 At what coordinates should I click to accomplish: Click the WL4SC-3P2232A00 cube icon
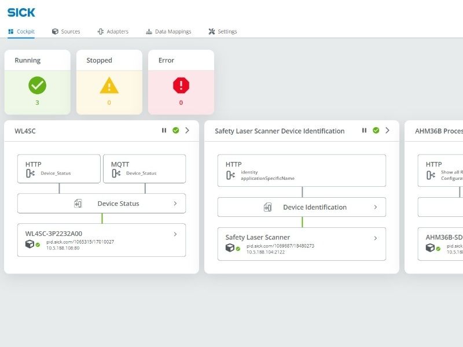30,244
